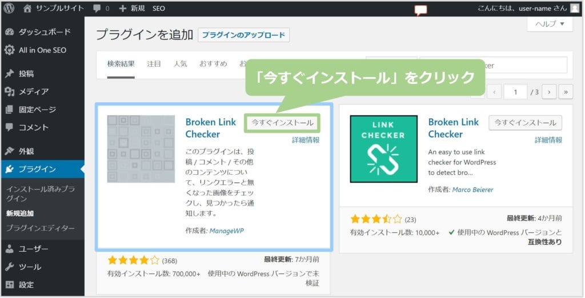The image size is (585, 298).
Task: Open メディア in the sidebar
Action: [34, 91]
